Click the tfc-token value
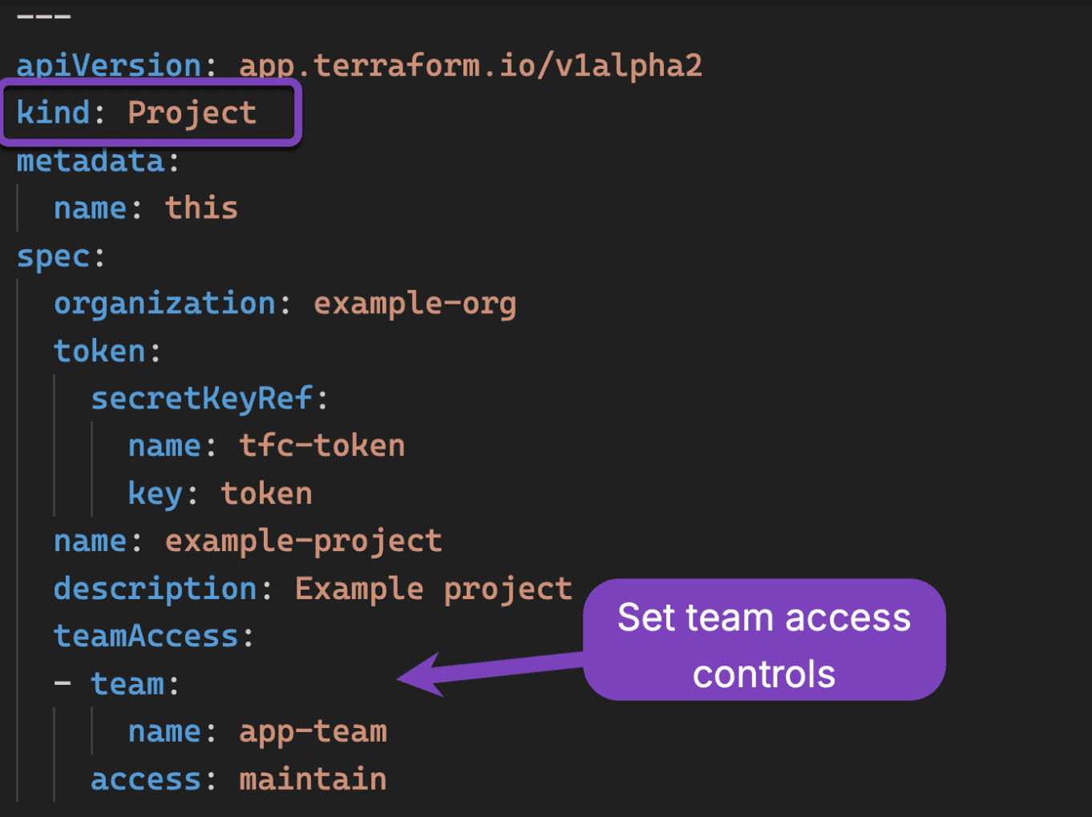This screenshot has width=1092, height=817. tap(322, 445)
